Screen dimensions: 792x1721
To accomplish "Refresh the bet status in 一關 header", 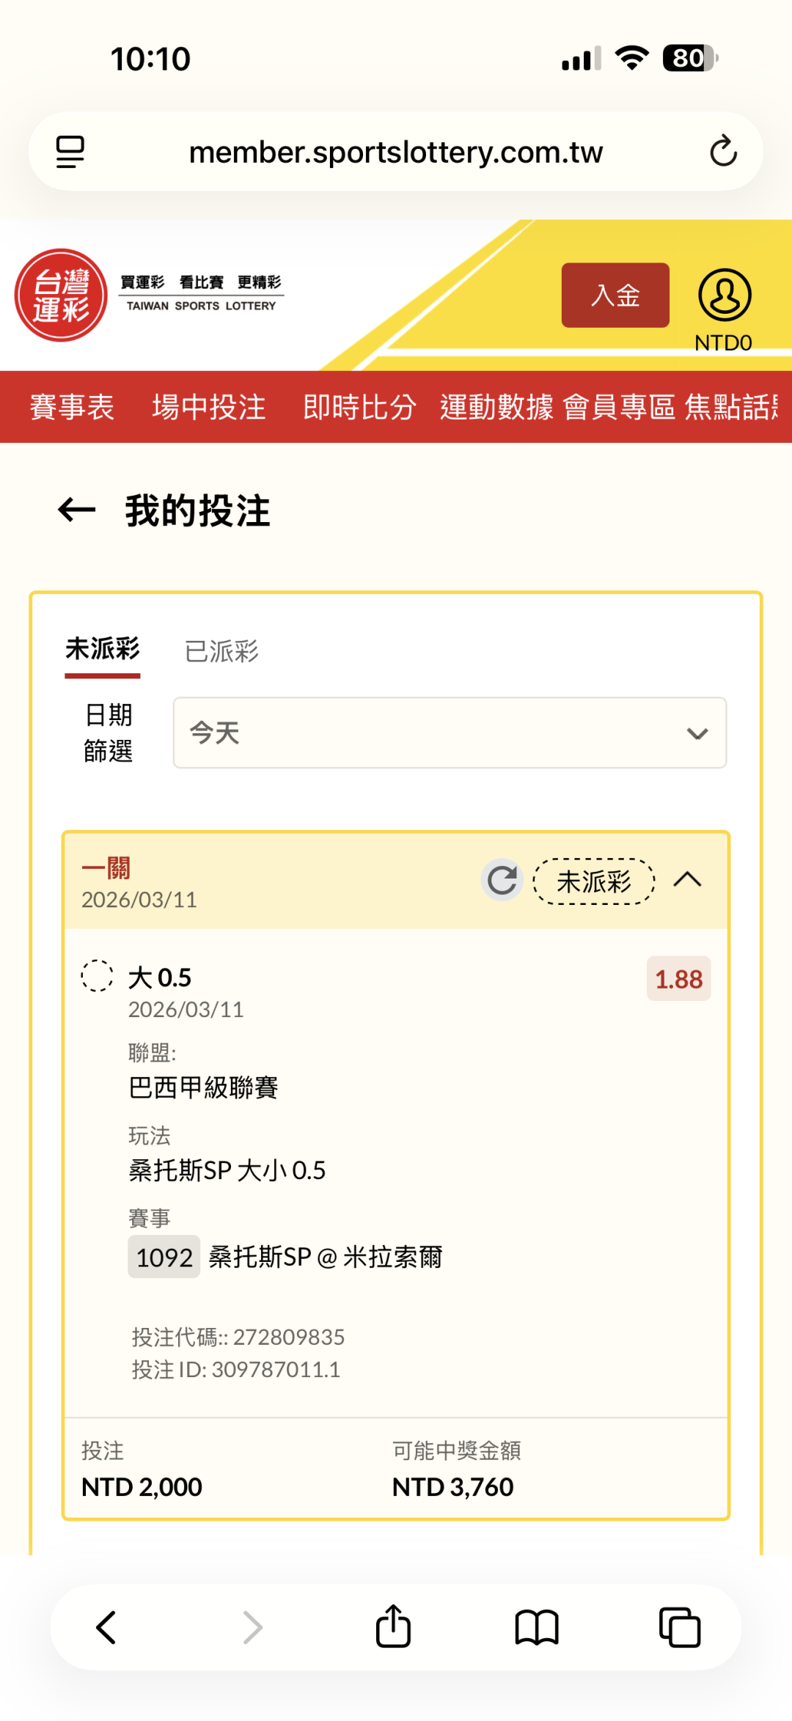I will tap(502, 880).
